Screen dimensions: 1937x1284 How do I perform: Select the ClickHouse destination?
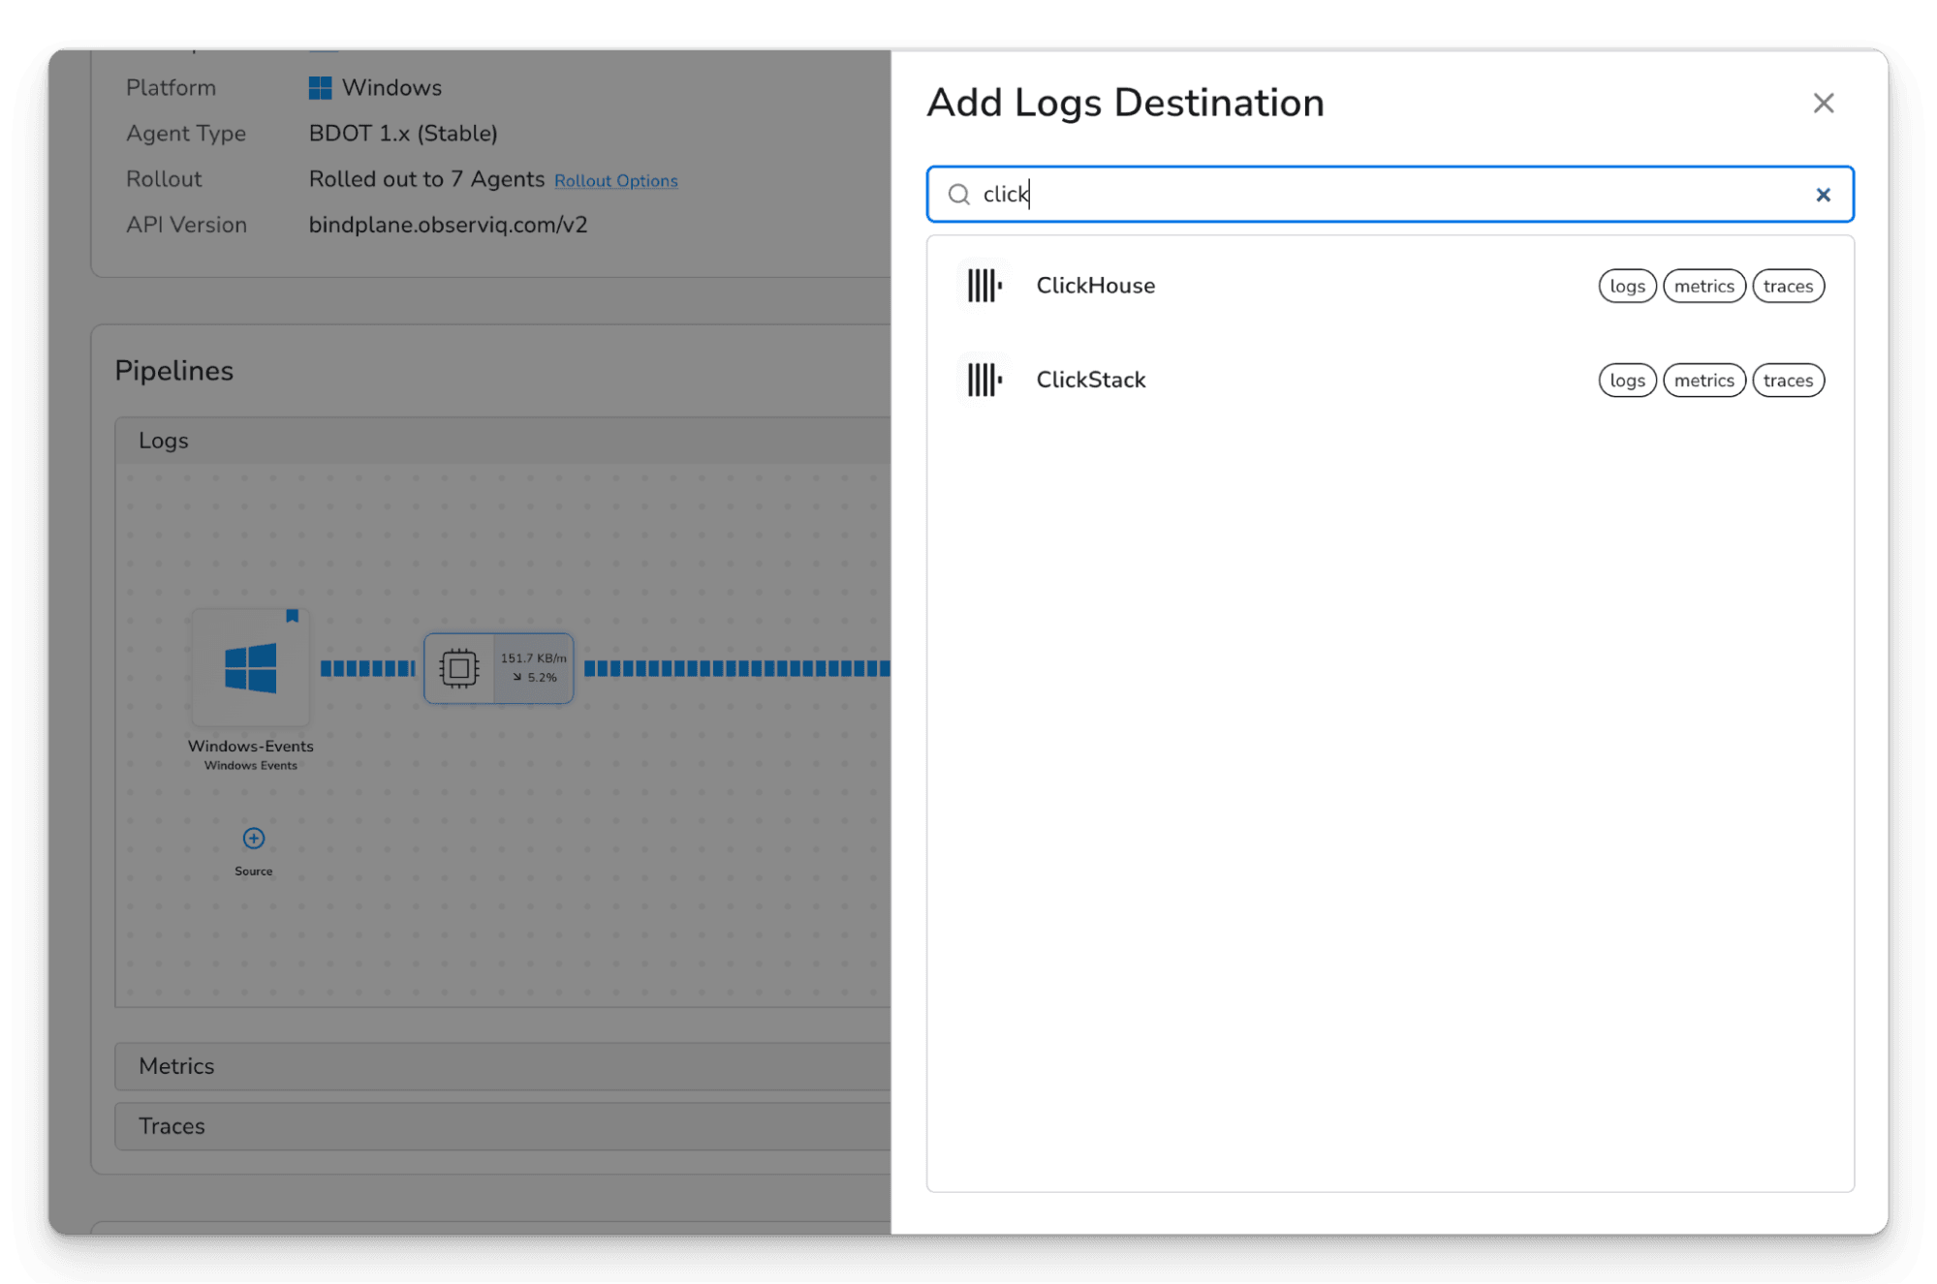[x=1095, y=286]
